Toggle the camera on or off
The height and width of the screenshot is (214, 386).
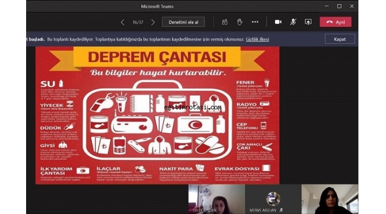click(x=278, y=22)
